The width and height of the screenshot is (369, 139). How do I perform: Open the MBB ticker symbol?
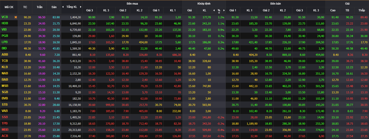click(5, 129)
